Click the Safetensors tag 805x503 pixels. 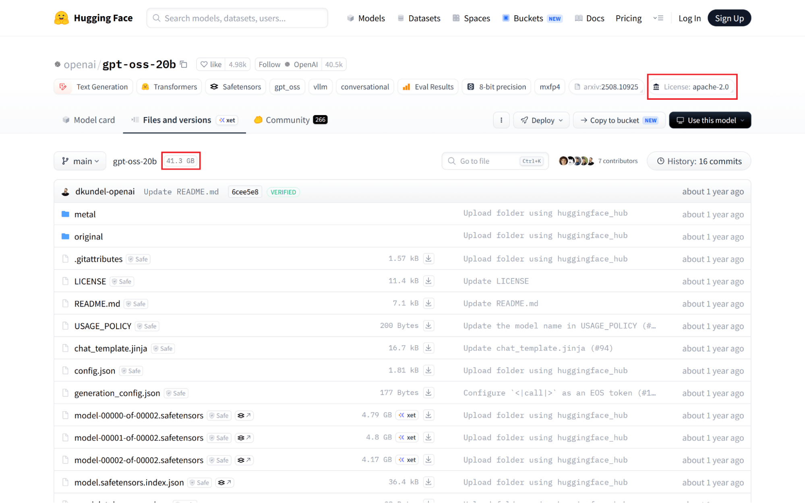click(236, 87)
